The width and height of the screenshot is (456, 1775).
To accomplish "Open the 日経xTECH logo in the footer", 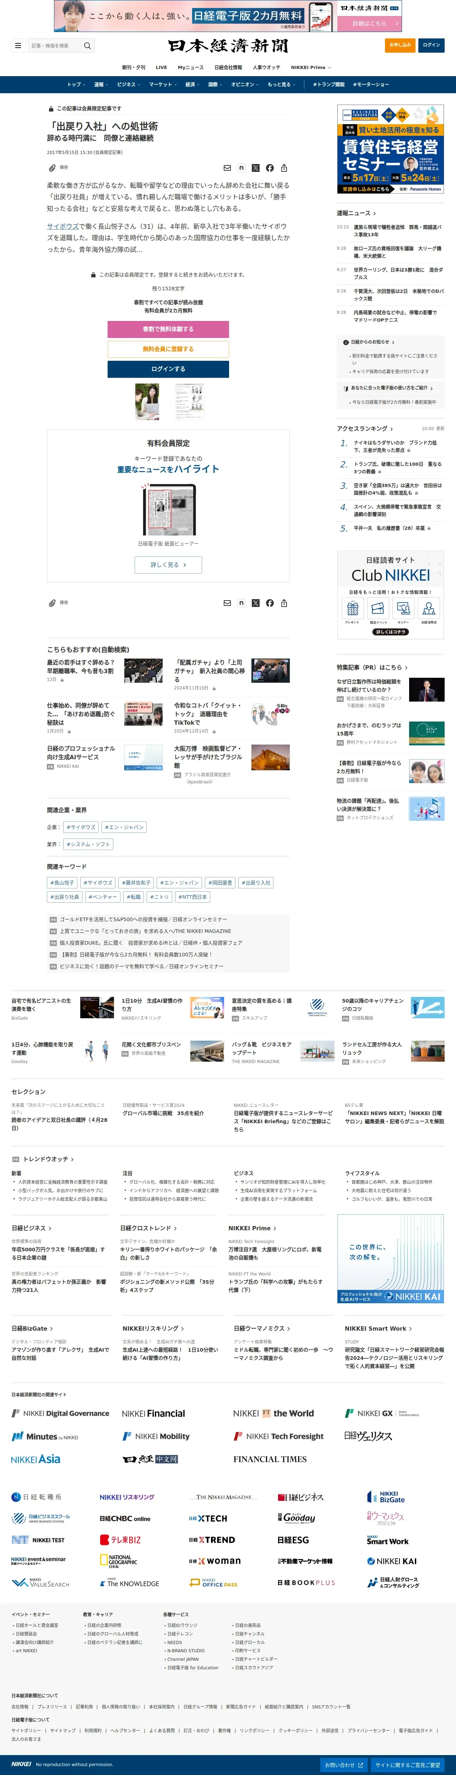I will click(208, 1518).
